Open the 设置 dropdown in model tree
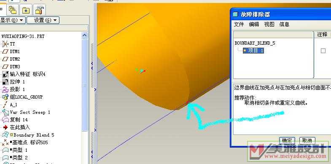The image size is (331, 164). tap(43, 20)
